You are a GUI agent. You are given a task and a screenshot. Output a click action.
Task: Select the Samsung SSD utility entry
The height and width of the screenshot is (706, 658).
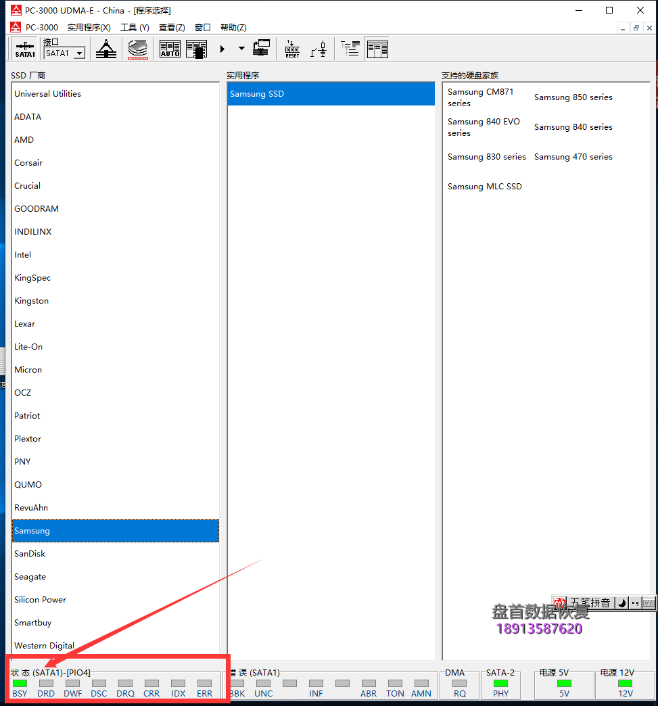point(331,93)
